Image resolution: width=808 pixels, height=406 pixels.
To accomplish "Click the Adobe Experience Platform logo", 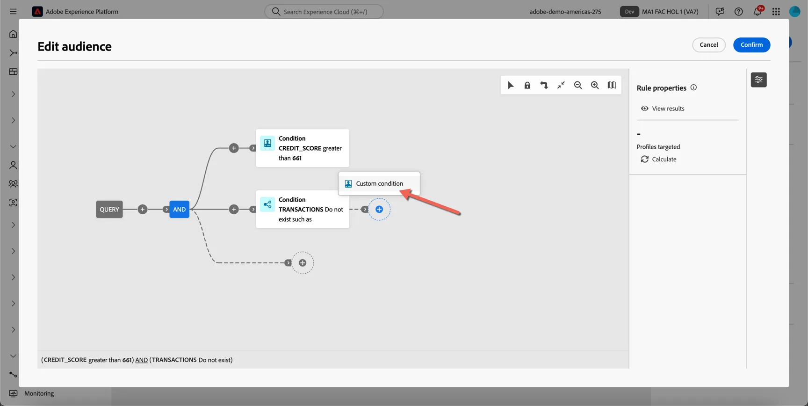I will (x=37, y=12).
